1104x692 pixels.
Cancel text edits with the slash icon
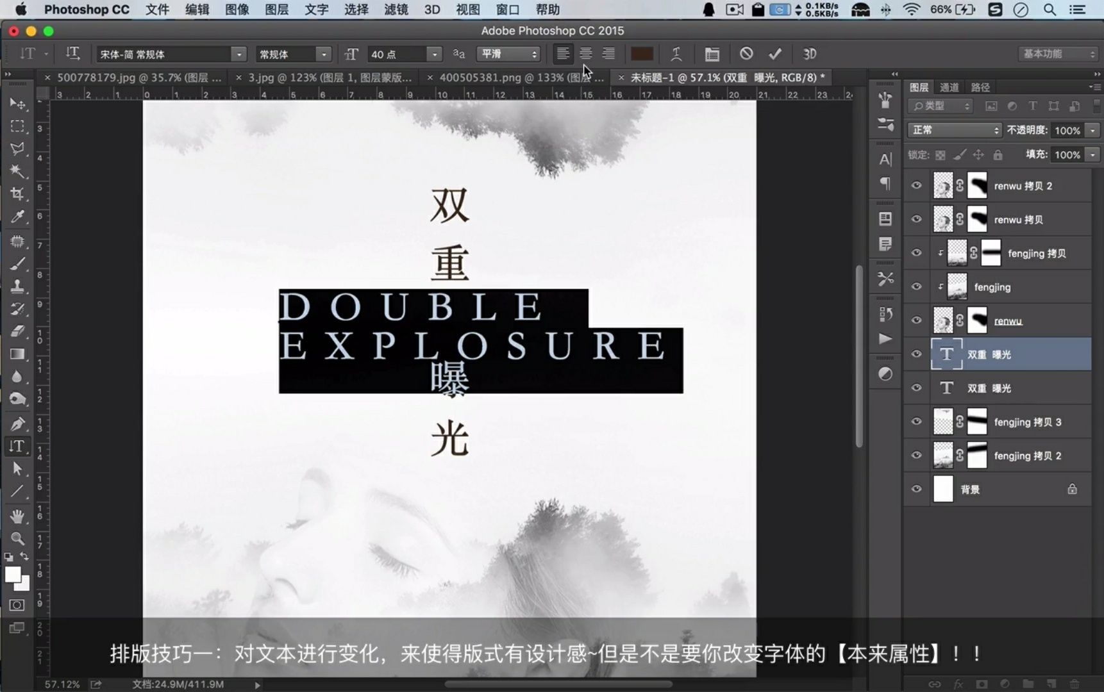tap(746, 54)
